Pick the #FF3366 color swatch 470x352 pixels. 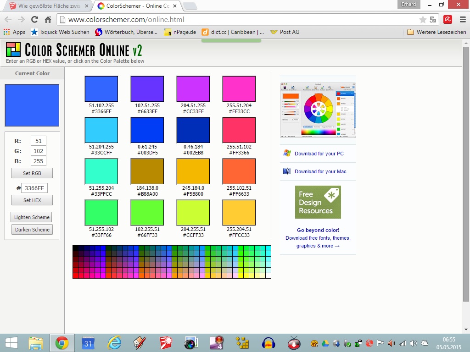(x=239, y=130)
